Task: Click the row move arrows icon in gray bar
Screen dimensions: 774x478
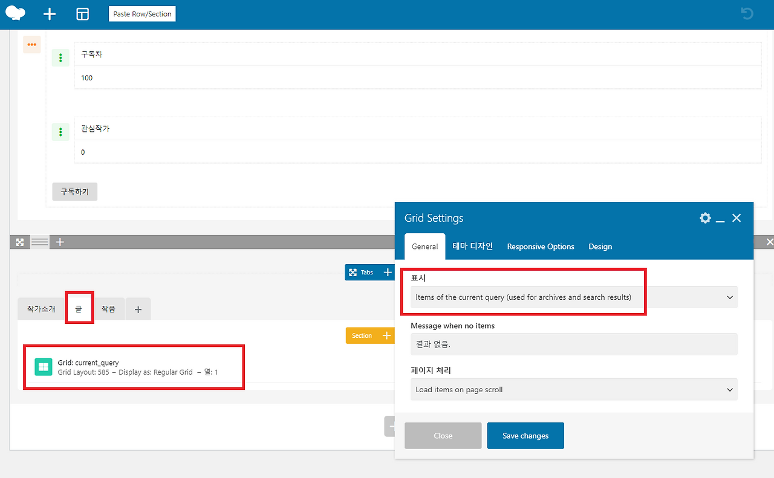Action: pos(20,242)
